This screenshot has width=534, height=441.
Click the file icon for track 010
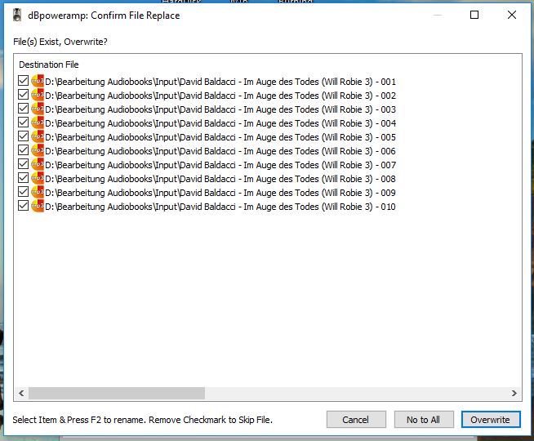[37, 207]
